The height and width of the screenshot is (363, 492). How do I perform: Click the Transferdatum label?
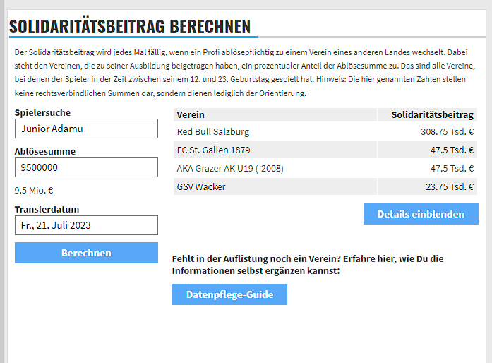coord(47,209)
